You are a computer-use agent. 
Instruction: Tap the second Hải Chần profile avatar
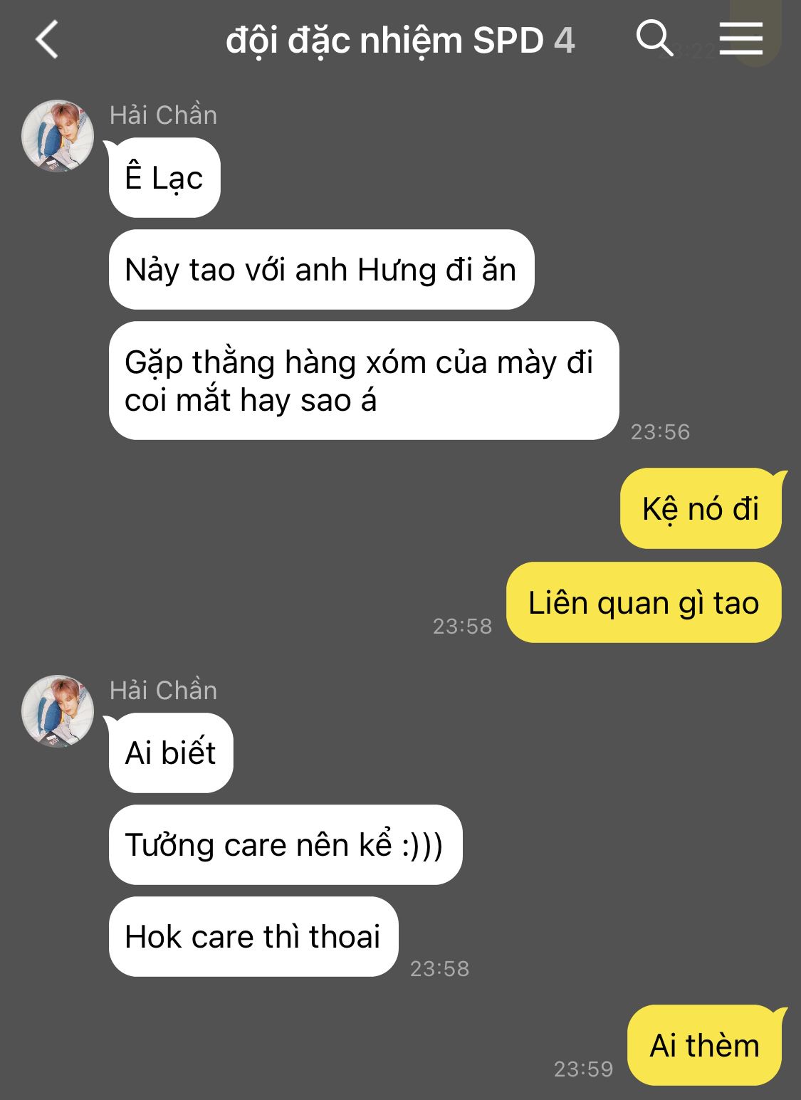click(x=58, y=711)
